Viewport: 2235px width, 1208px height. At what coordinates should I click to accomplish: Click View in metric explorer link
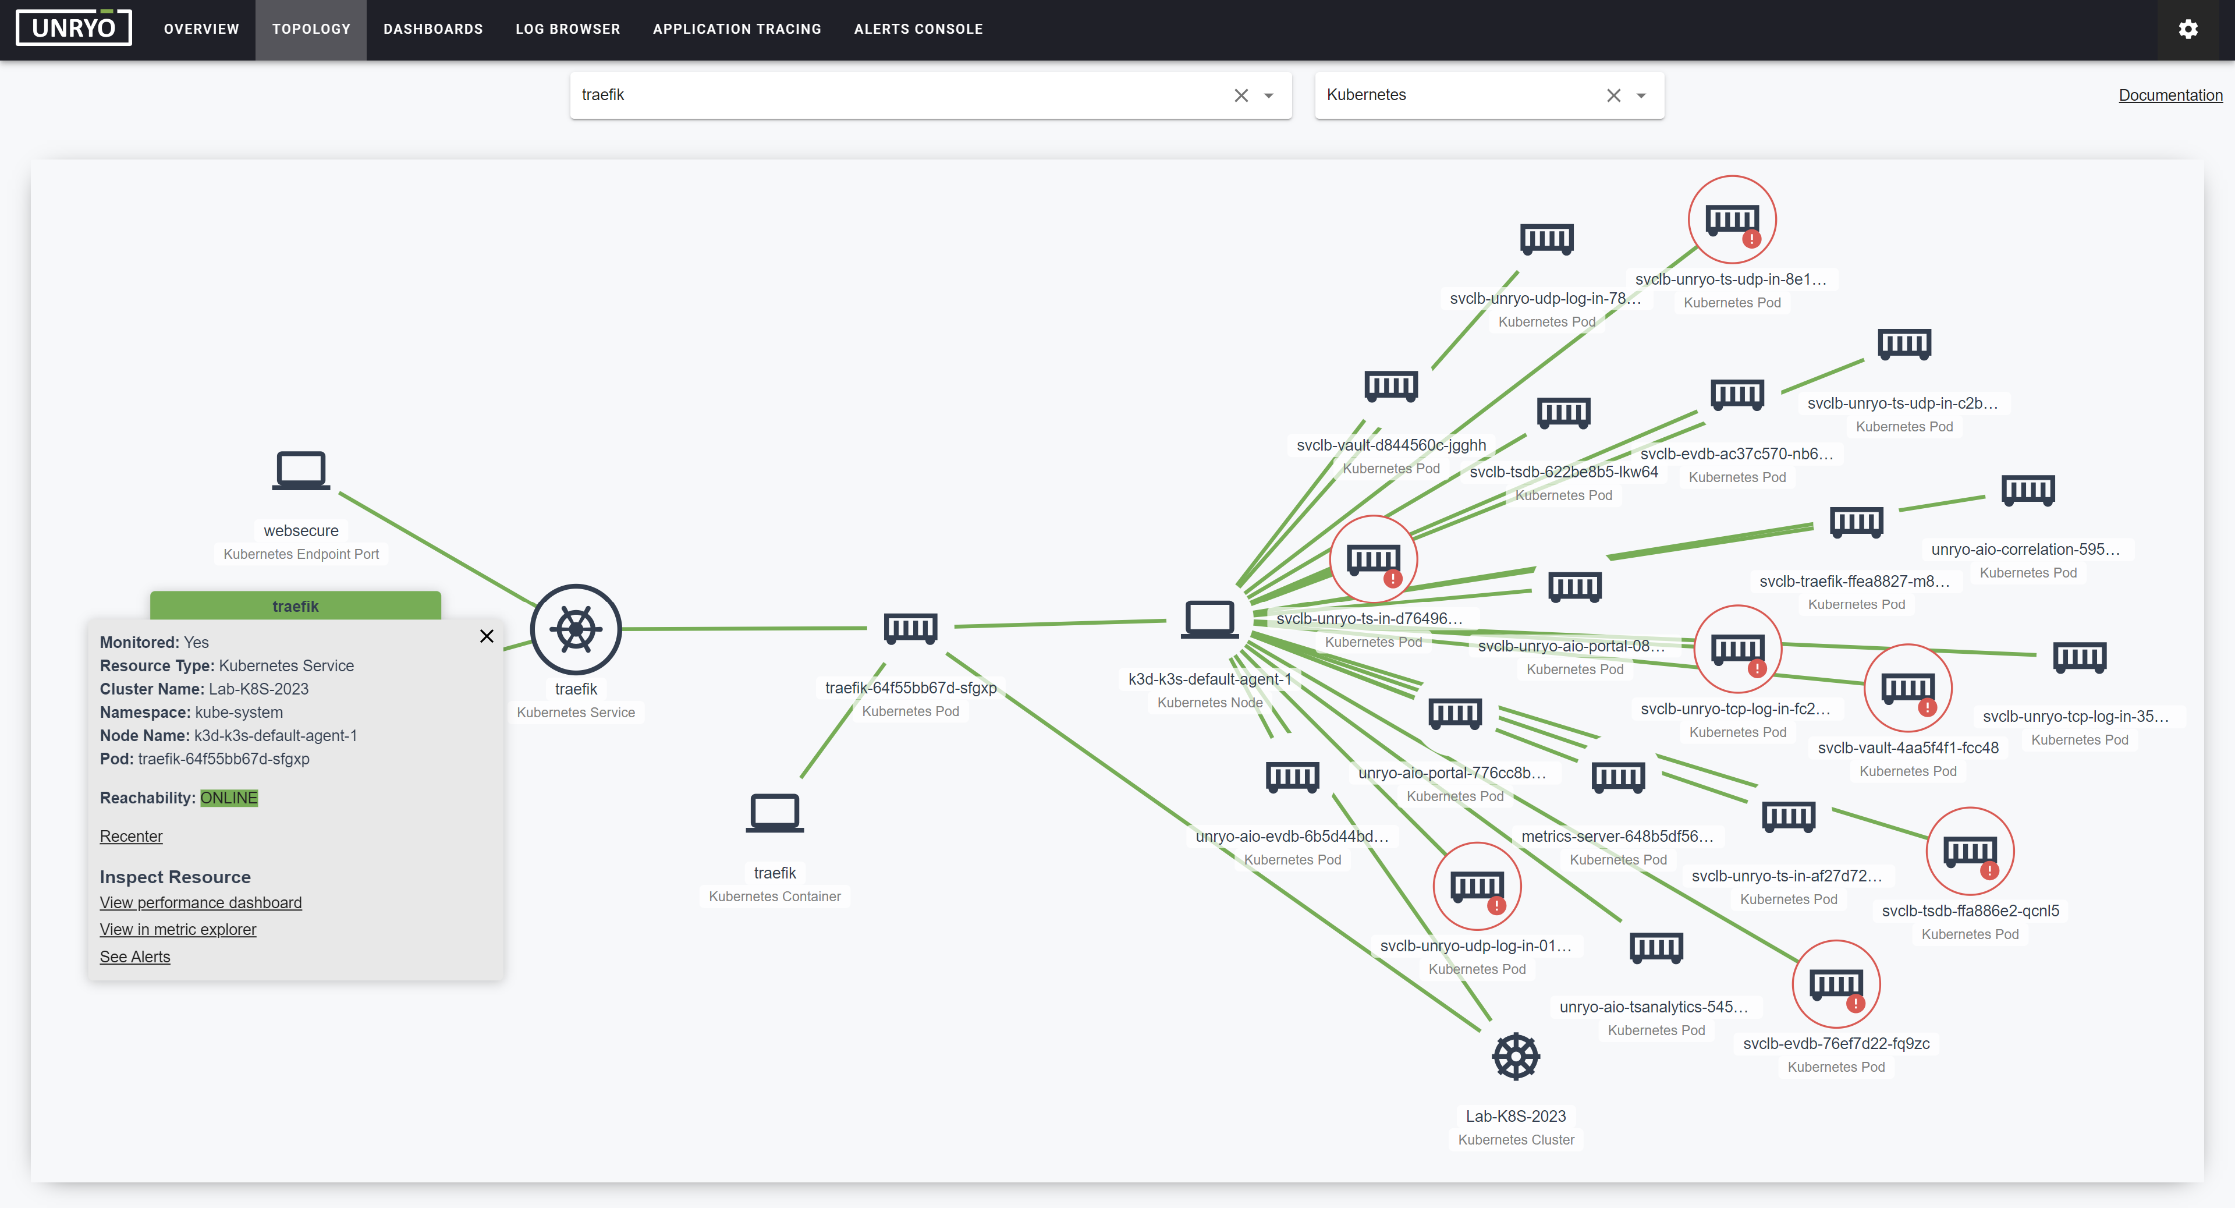pos(178,929)
